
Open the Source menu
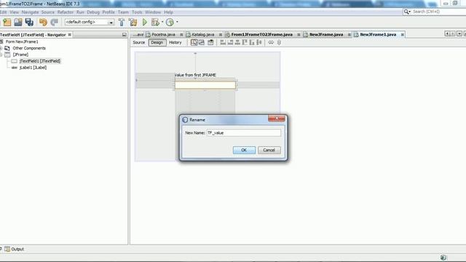tap(48, 12)
